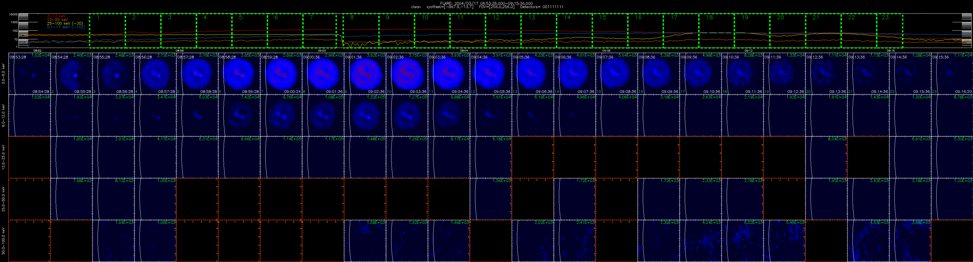Image resolution: width=973 pixels, height=262 pixels.
Task: Click the '50.0-100.0 keV' row label
Action: pos(3,241)
